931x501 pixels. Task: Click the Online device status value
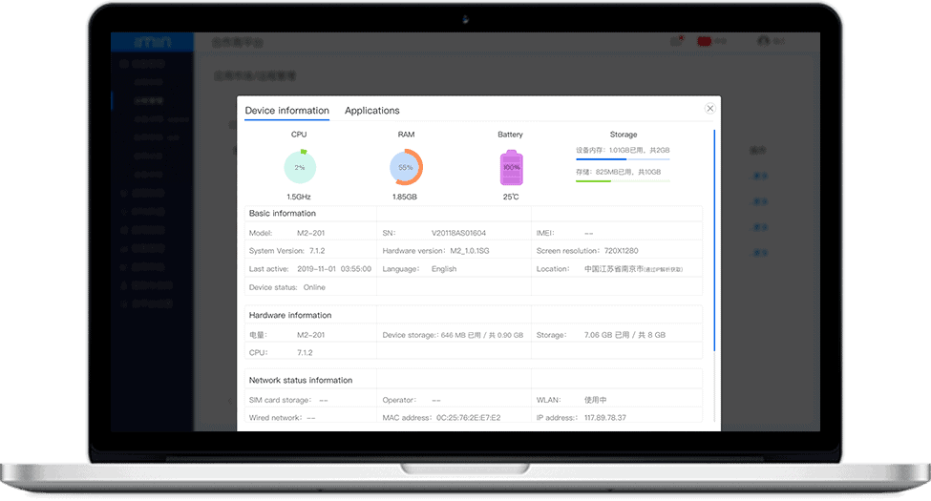tap(314, 287)
